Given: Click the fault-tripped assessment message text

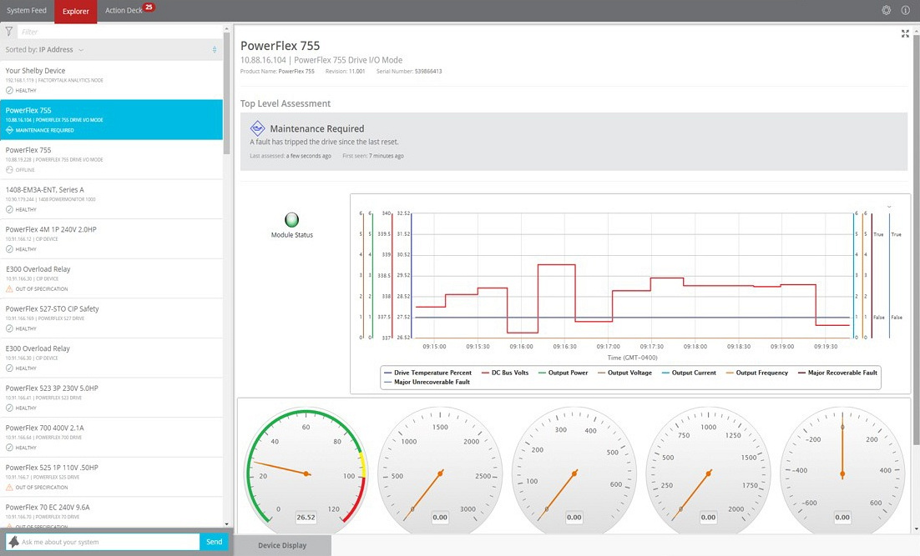Looking at the screenshot, I should [325, 142].
